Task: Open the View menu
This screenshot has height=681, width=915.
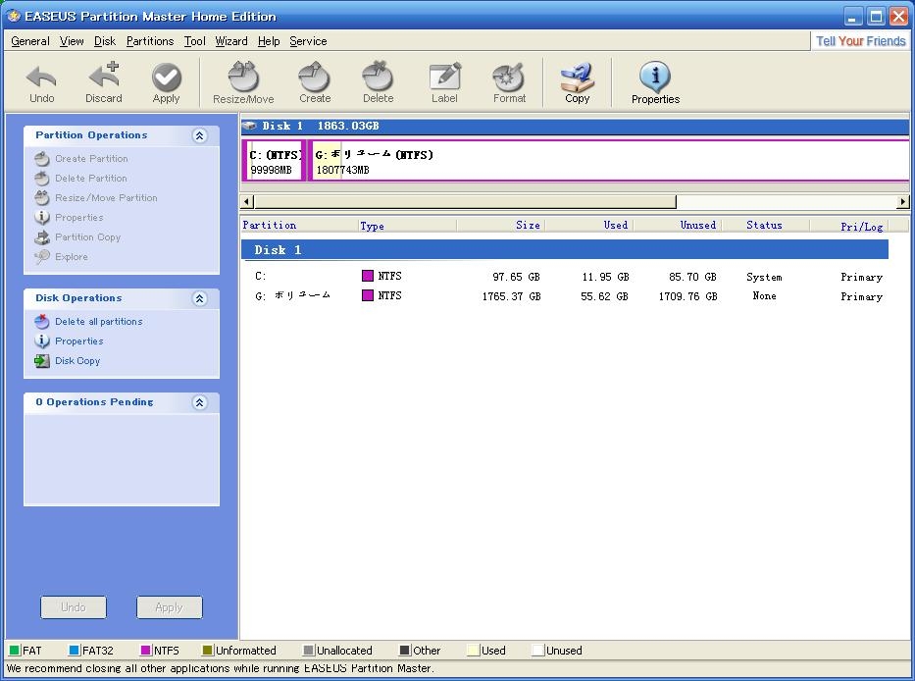Action: pyautogui.click(x=72, y=41)
